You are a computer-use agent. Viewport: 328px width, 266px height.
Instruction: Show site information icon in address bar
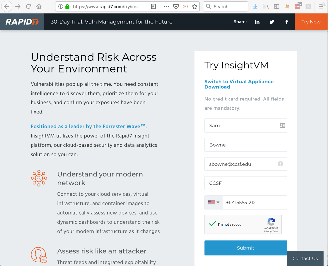[x=61, y=7]
